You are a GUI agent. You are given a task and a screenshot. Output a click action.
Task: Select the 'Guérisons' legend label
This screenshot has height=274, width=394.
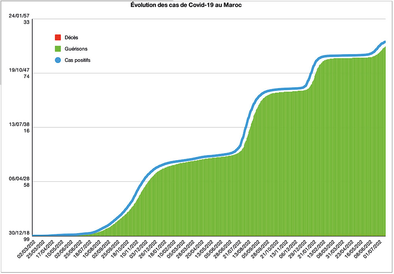point(76,49)
